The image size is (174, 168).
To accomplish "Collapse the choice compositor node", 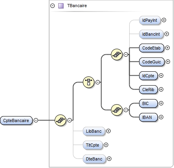I will (x=98, y=82).
